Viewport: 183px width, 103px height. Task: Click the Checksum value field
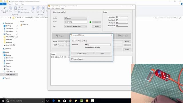(122, 17)
